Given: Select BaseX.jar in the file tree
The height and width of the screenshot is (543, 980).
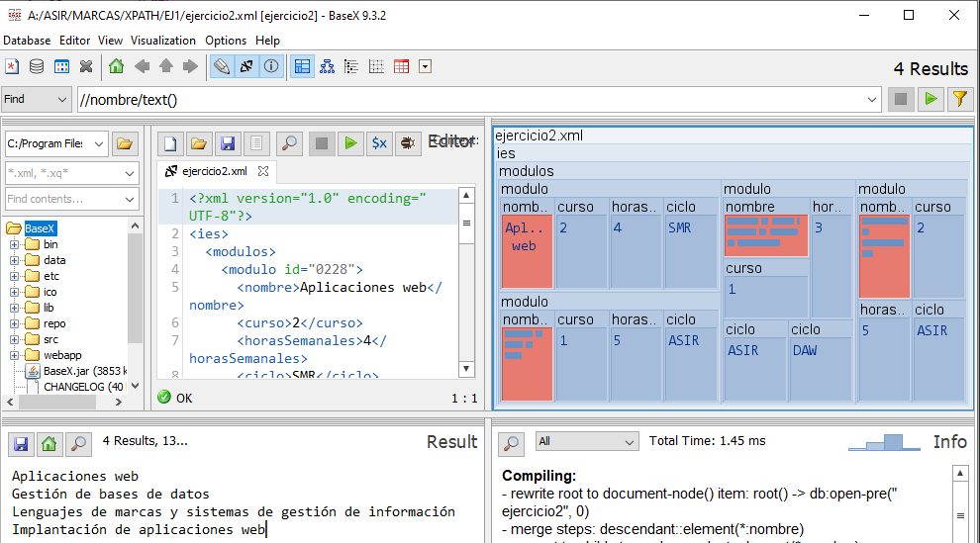Looking at the screenshot, I should [x=84, y=371].
